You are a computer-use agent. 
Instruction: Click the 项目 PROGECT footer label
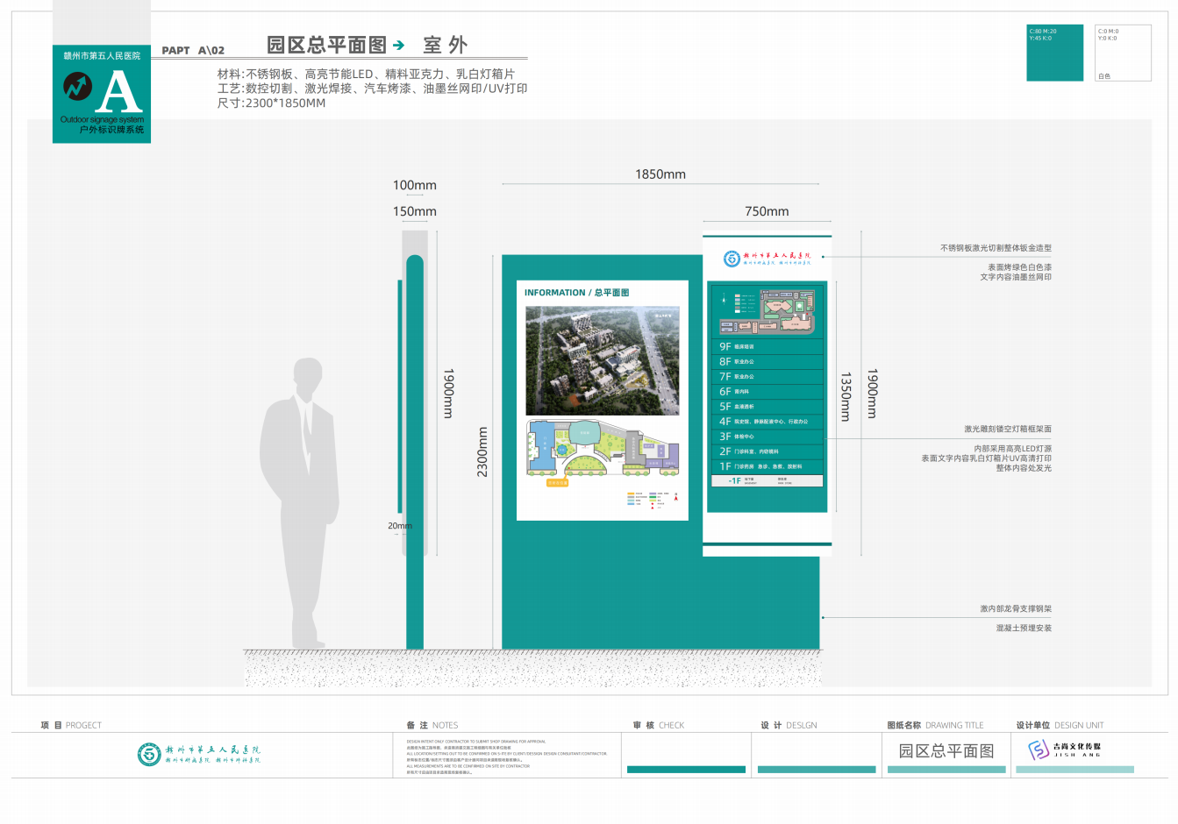pyautogui.click(x=71, y=725)
